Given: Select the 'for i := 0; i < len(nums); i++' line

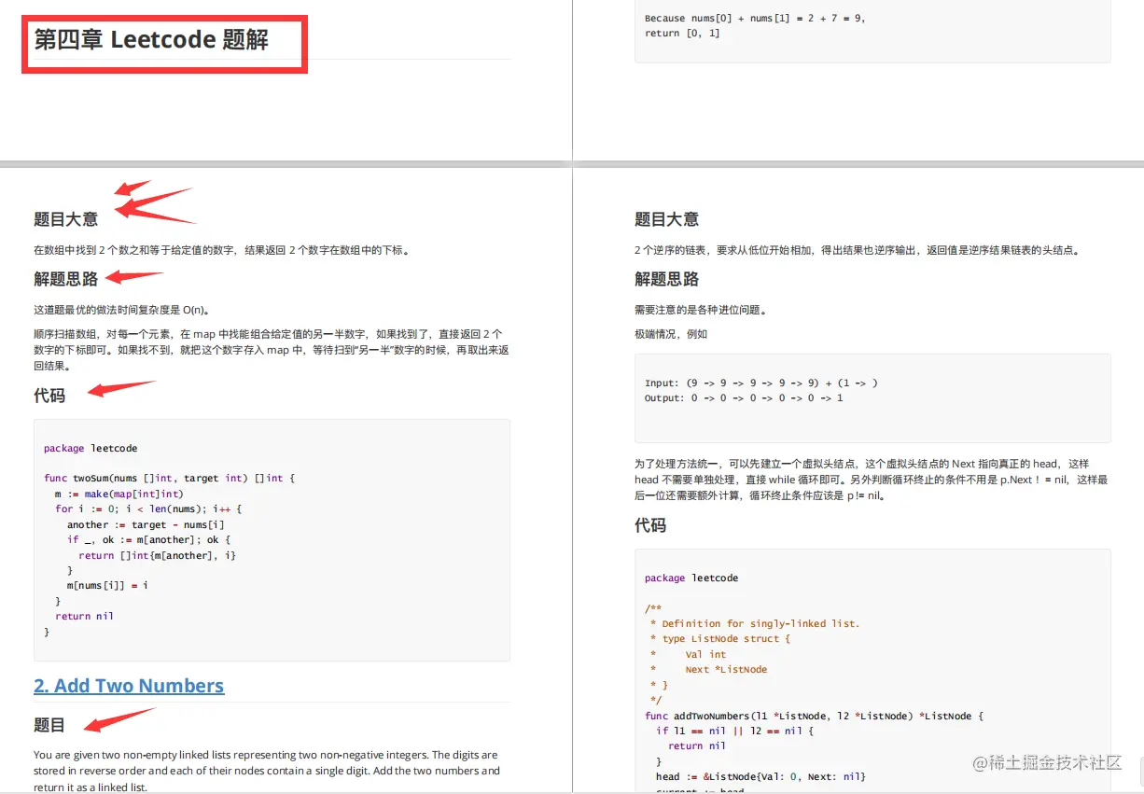Looking at the screenshot, I should click(x=148, y=508).
